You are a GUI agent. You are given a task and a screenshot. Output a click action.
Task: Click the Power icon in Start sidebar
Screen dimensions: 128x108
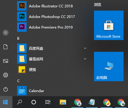(6, 89)
